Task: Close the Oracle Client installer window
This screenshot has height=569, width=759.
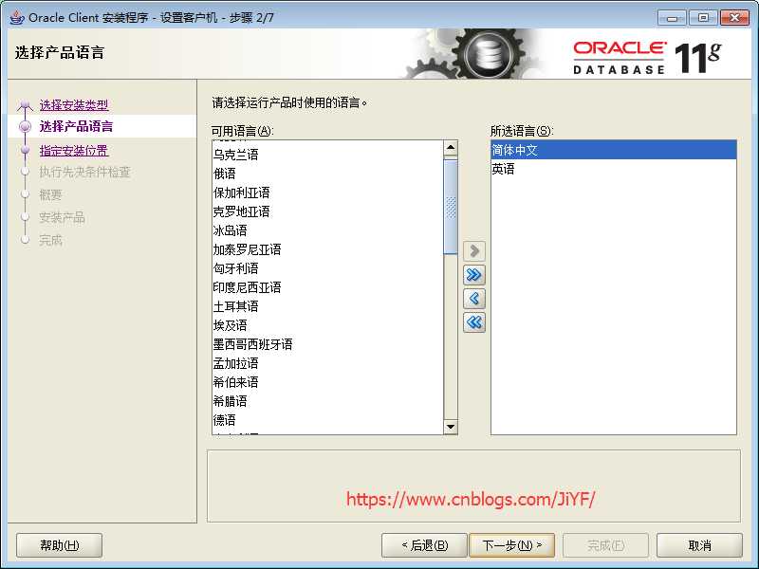Action: [x=734, y=18]
